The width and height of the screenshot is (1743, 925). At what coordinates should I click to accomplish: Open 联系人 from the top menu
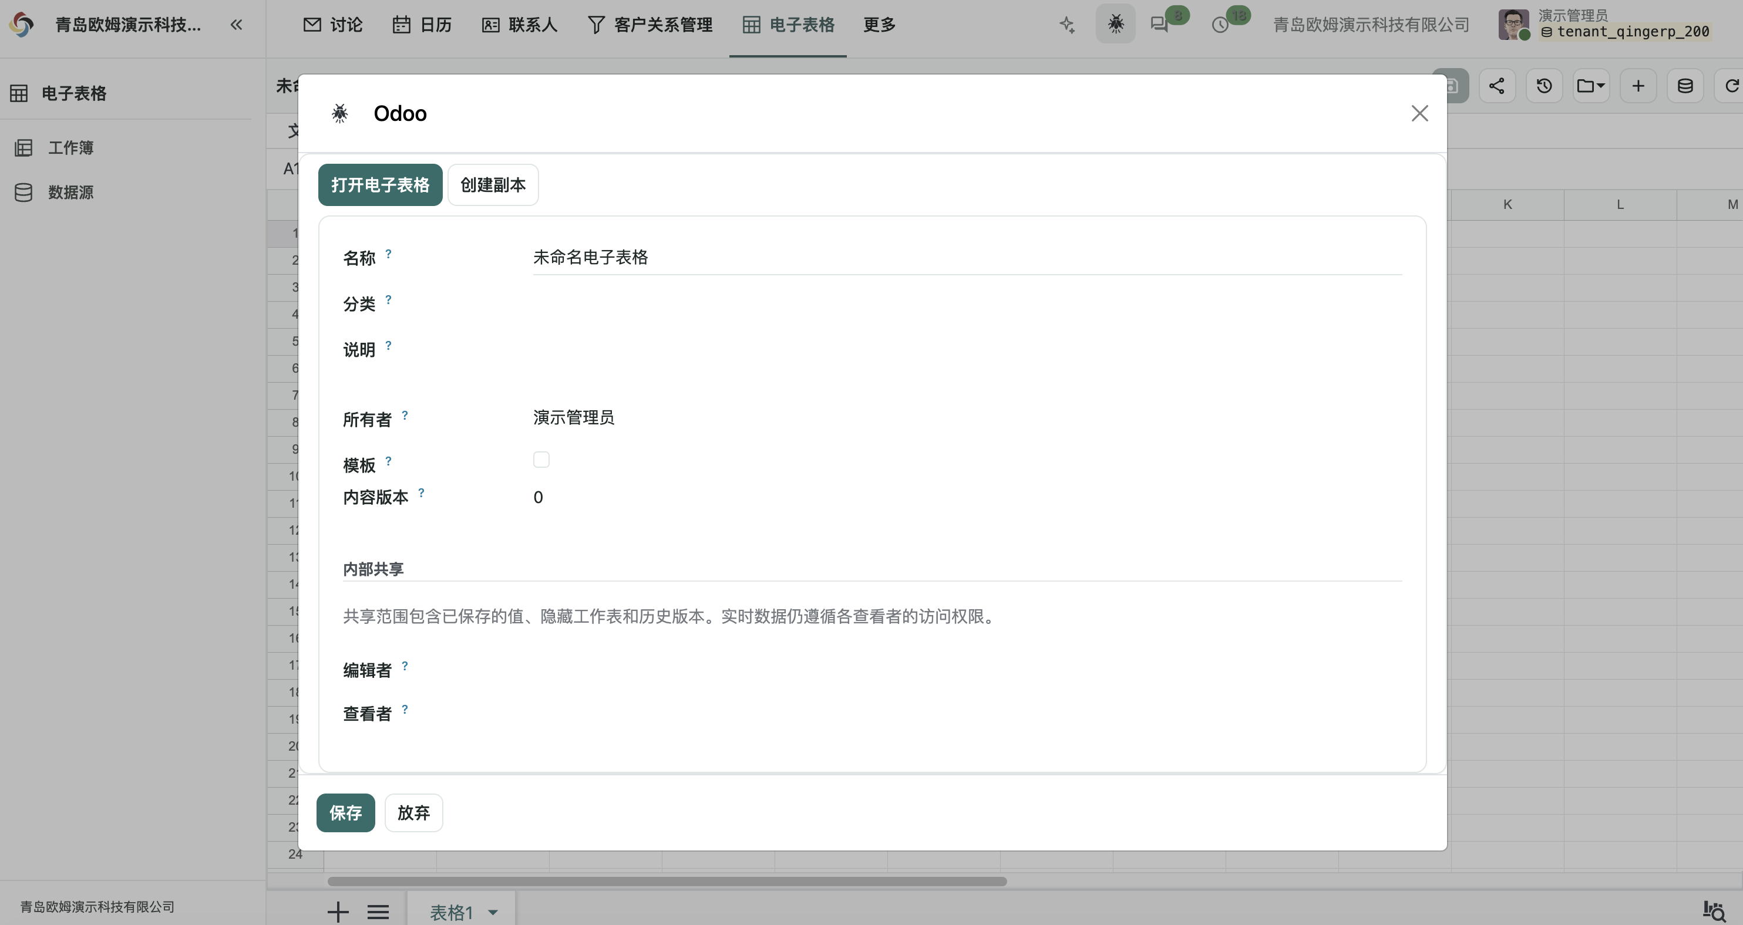[519, 25]
